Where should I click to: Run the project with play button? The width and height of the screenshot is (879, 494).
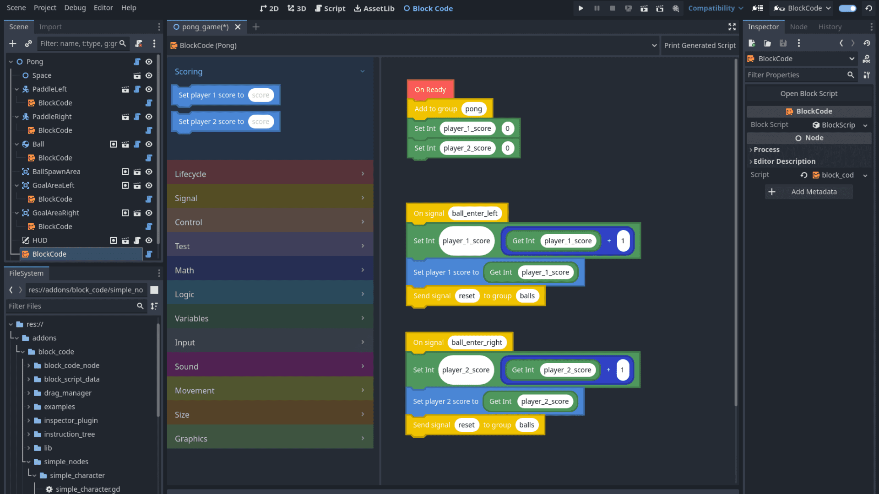tap(581, 8)
